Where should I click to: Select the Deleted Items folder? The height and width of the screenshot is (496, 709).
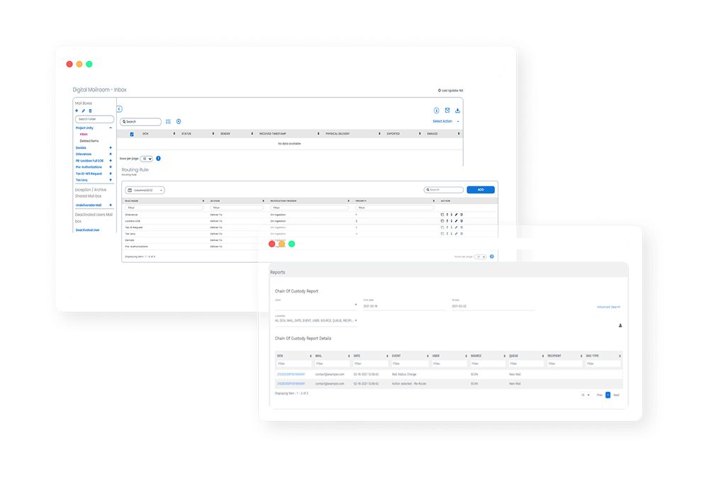[89, 141]
